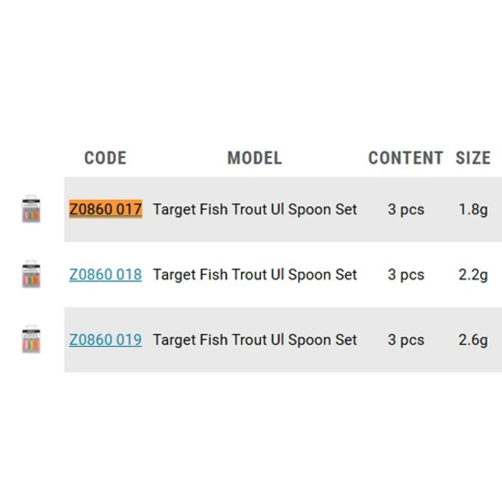Click the 1.8g size cell
This screenshot has height=502, width=502.
click(x=473, y=210)
